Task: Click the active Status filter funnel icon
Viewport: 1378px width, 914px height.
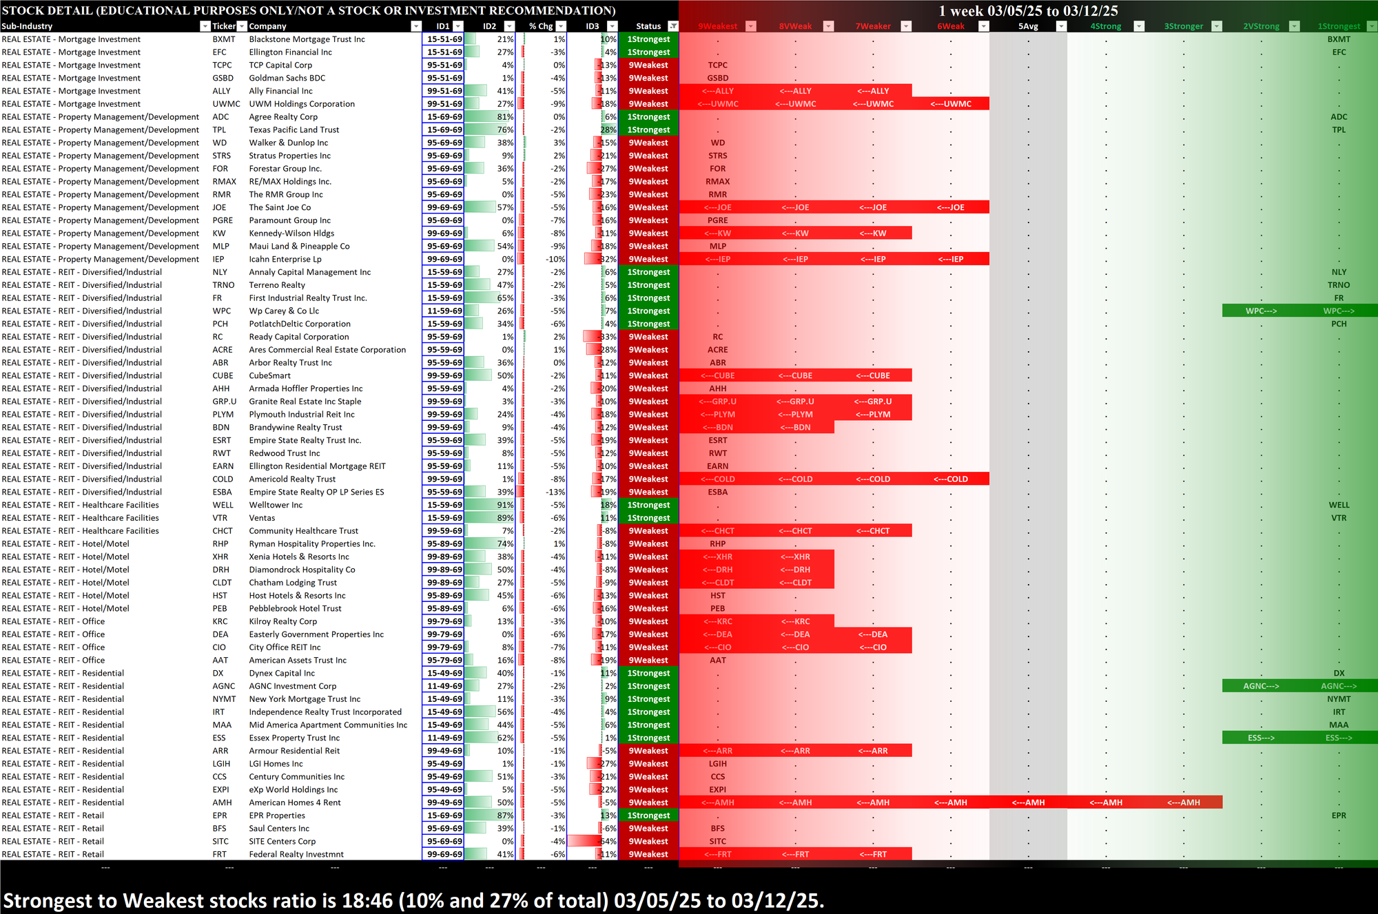Action: tap(673, 26)
